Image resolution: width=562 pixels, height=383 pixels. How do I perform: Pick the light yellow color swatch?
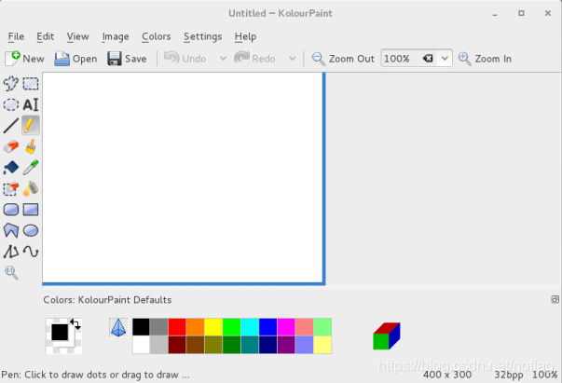click(322, 345)
